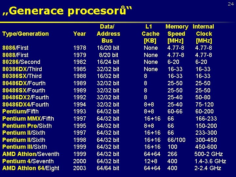Click the 80286/Second entry
The image size is (236, 177).
coord(21,62)
